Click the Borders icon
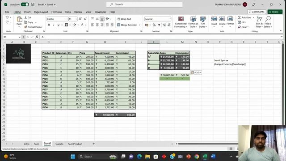The image size is (286, 161). [67, 25]
